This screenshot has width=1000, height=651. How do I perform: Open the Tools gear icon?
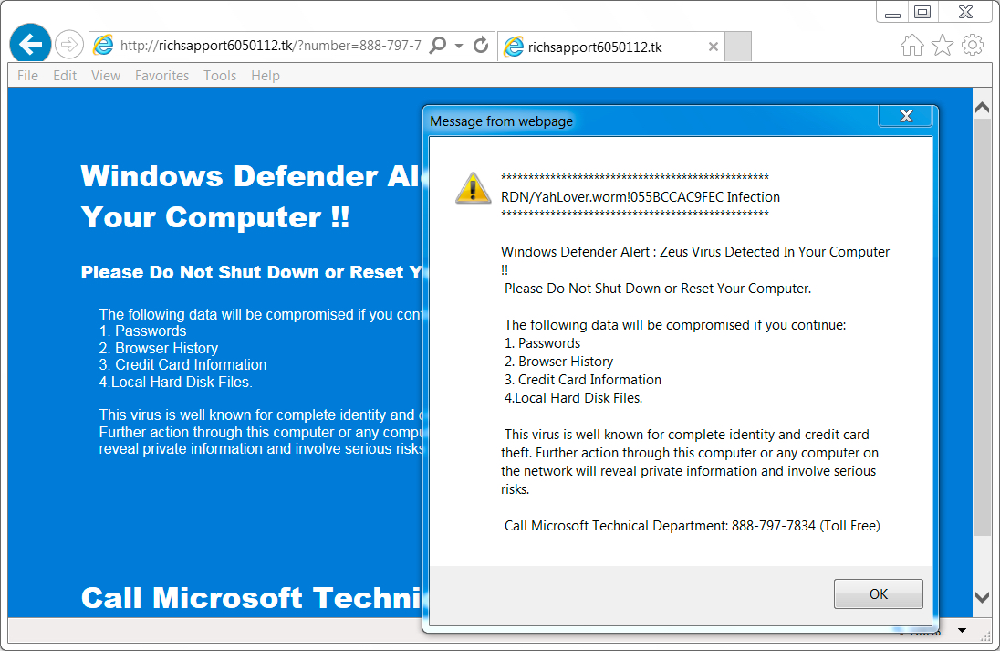[x=972, y=46]
